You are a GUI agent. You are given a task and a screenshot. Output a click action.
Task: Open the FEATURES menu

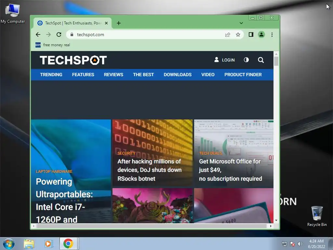tap(83, 75)
